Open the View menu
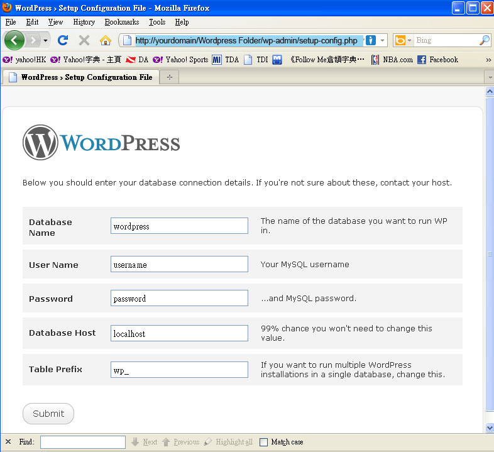 tap(55, 22)
